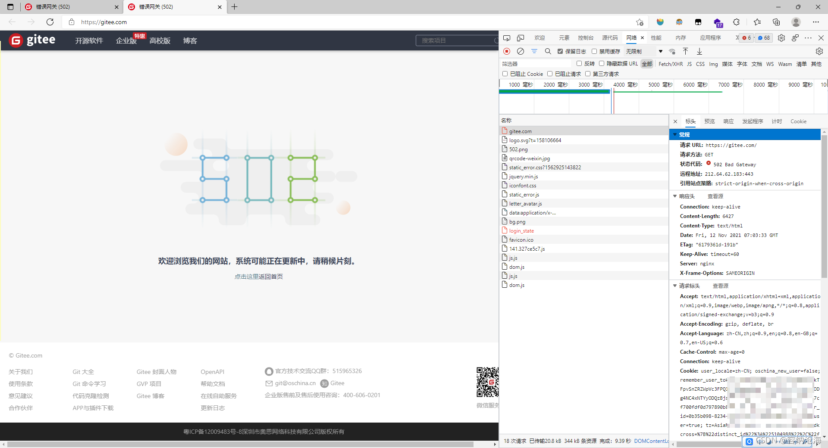
Task: Enable the 禁用缓存 checkbox
Action: [594, 51]
